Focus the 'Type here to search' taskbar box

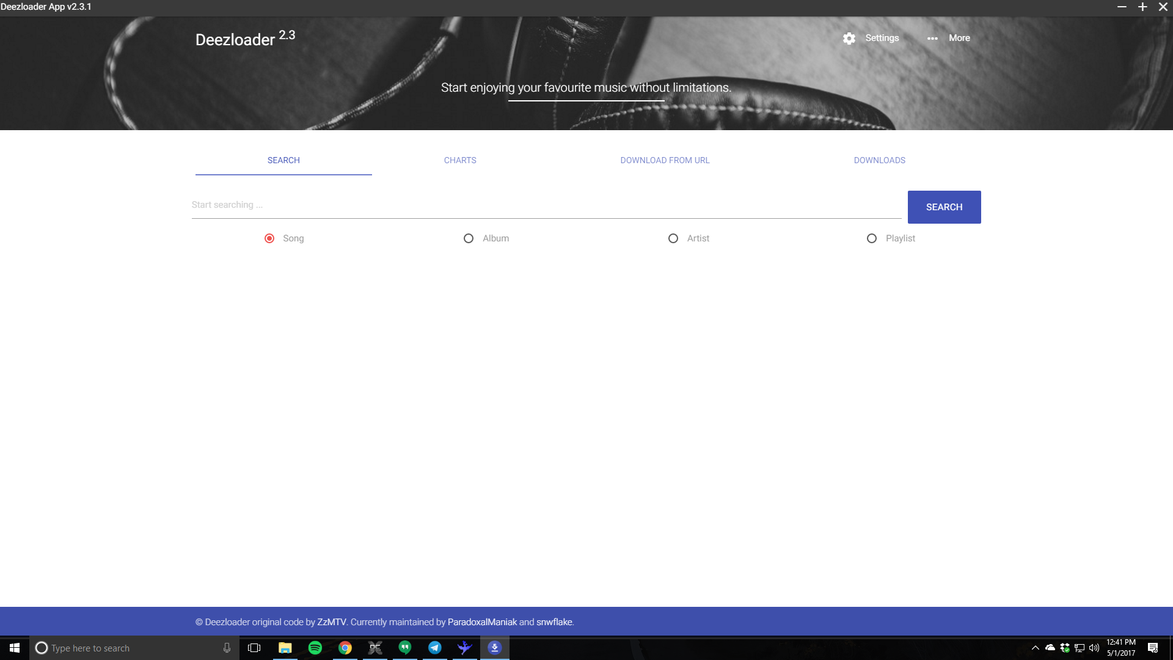134,648
